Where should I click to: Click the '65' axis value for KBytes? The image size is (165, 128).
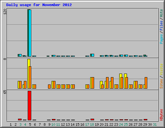(x=5, y=92)
